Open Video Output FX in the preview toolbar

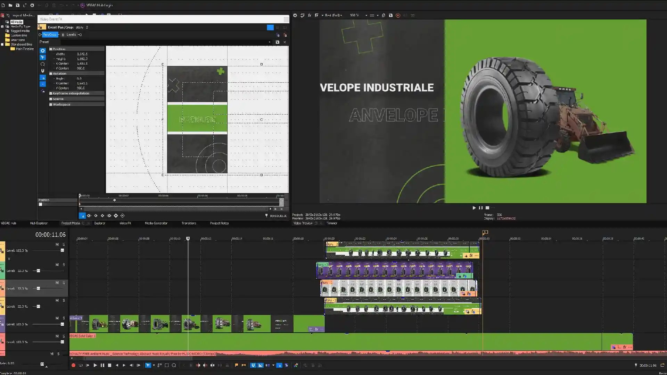click(310, 15)
